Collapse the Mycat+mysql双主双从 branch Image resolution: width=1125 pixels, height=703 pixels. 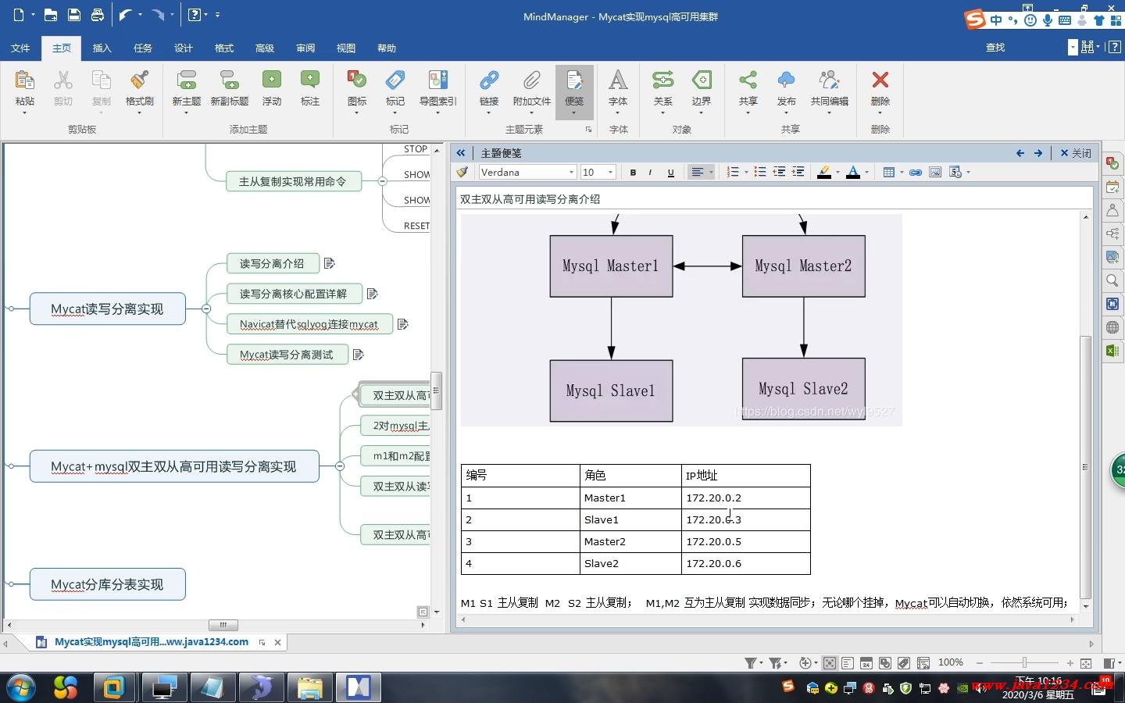tap(340, 466)
